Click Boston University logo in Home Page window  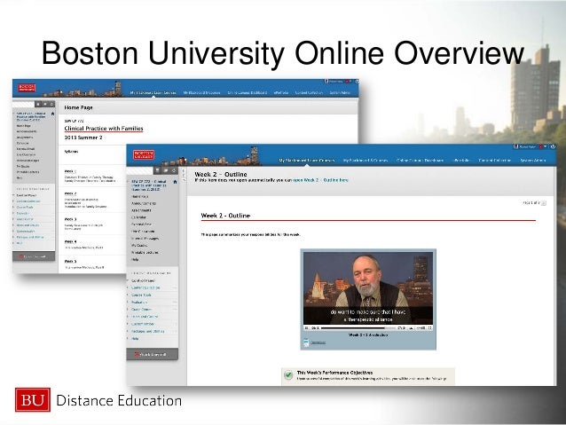[x=27, y=88]
